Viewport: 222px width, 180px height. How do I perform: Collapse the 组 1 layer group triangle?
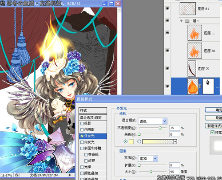tap(181, 21)
